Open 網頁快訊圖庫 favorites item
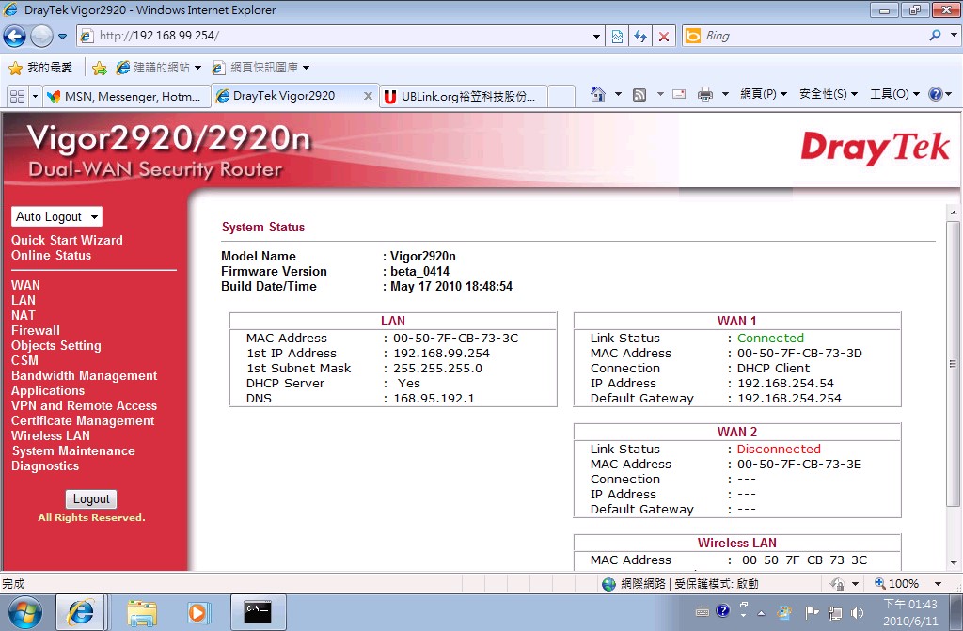 coord(260,68)
